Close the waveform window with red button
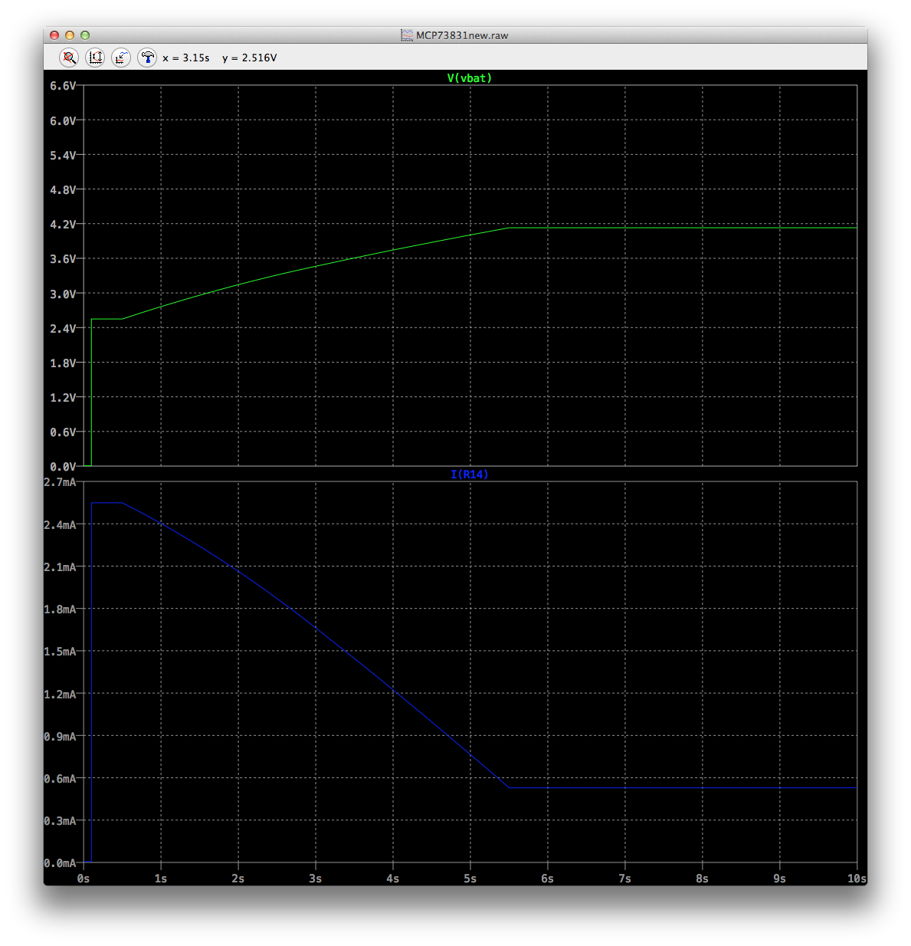Screen dimensions: 911x946 tap(54, 35)
